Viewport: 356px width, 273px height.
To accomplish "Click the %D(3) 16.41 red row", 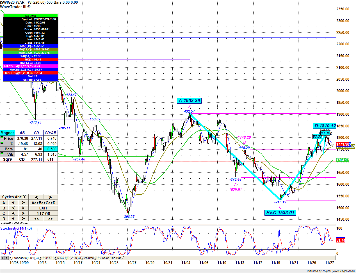I will point(31,59).
